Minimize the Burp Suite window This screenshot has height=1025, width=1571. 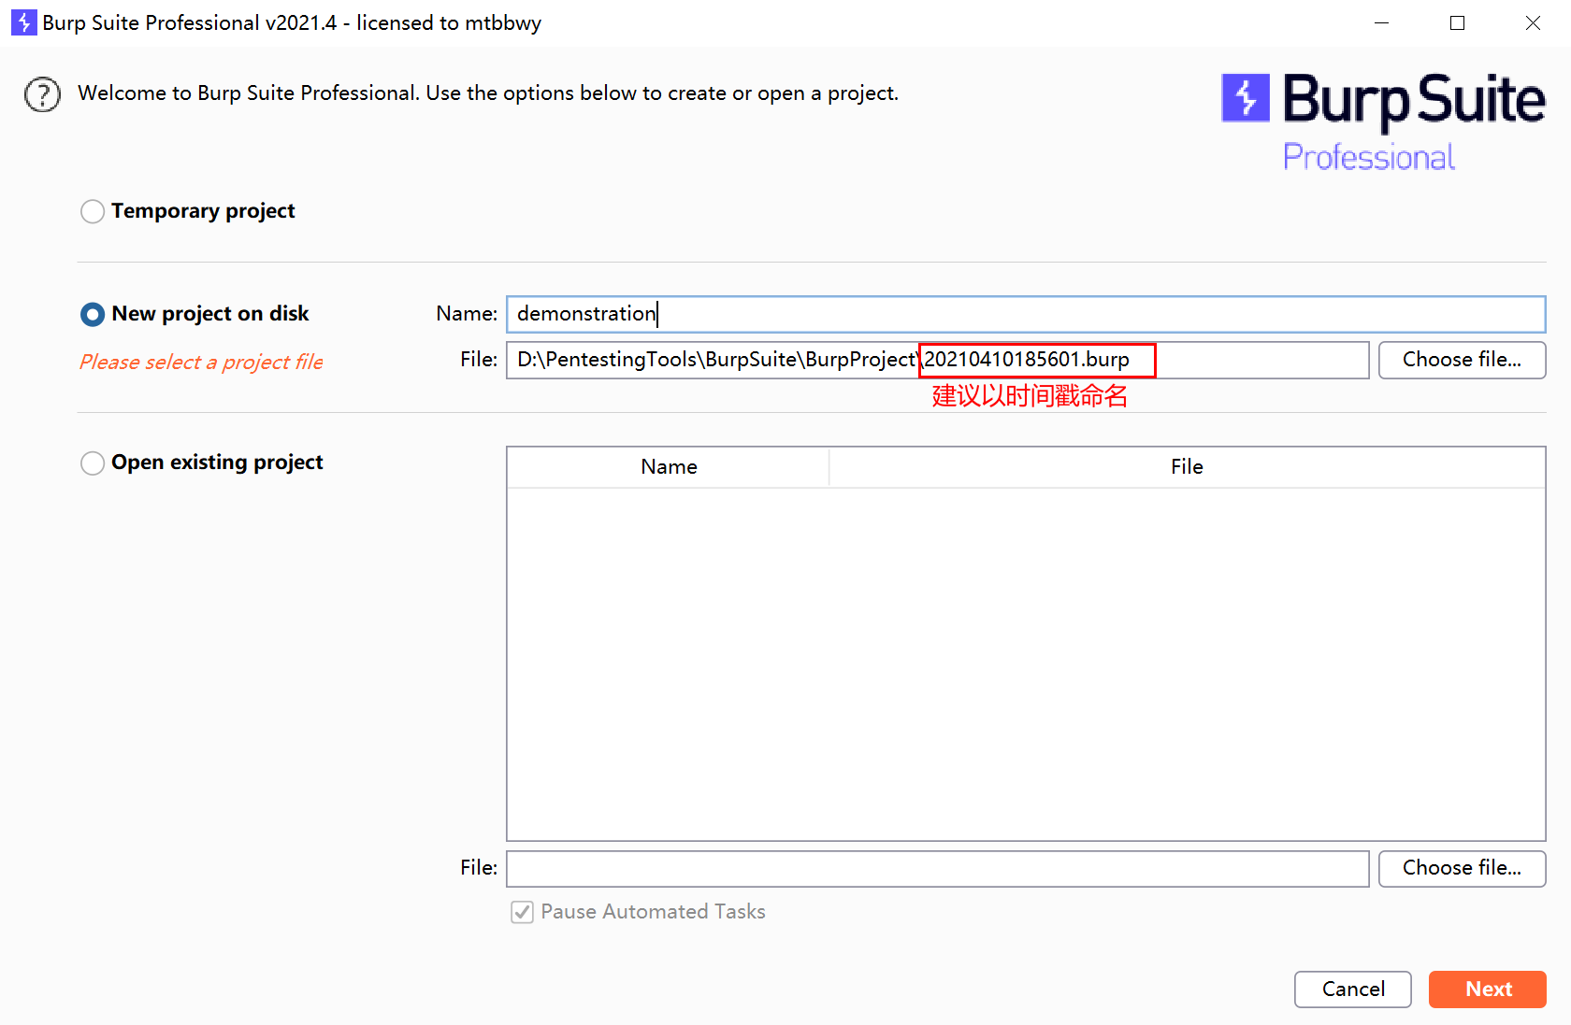(1381, 22)
